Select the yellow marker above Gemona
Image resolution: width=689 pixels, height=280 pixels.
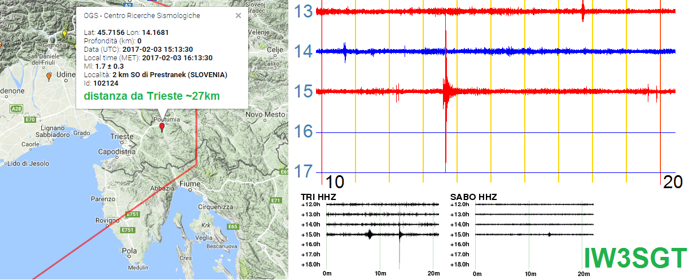click(x=64, y=34)
